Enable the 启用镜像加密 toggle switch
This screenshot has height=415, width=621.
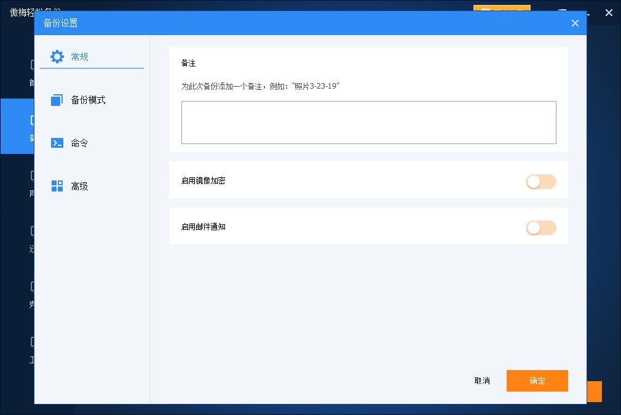(x=540, y=181)
